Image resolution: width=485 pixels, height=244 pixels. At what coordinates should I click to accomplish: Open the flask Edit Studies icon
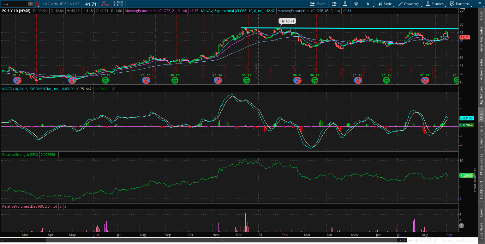(345, 4)
